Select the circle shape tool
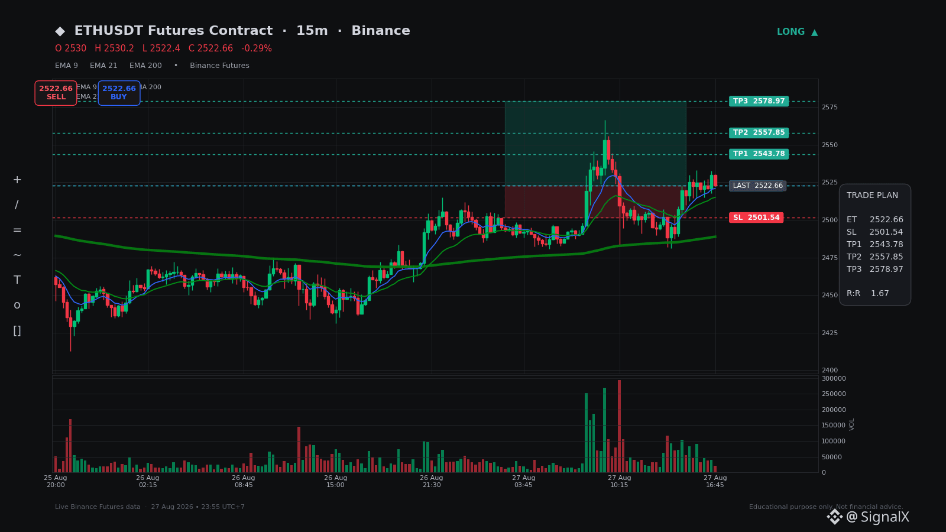The width and height of the screenshot is (946, 532). (17, 306)
